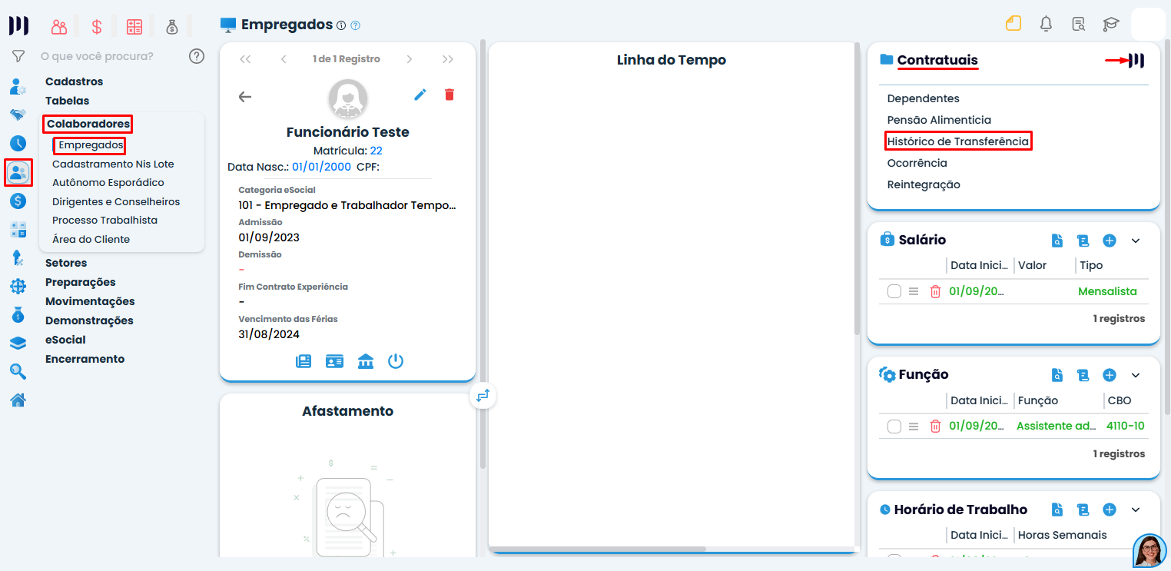Screen dimensions: 1171x571
Task: Open the help circle beside the search box
Action: 197,56
